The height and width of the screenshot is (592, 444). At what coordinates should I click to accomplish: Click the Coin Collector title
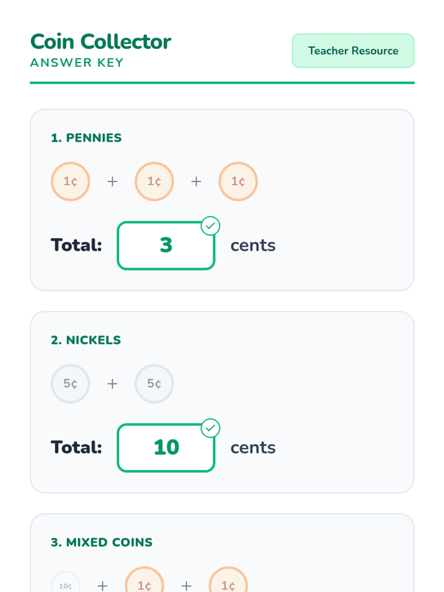click(x=101, y=41)
